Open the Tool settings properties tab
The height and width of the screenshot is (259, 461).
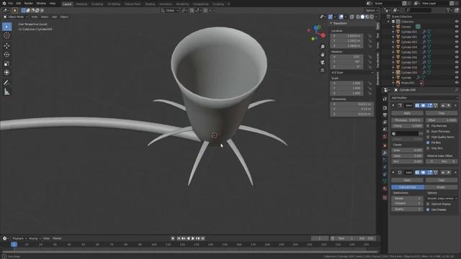pyautogui.click(x=385, y=99)
